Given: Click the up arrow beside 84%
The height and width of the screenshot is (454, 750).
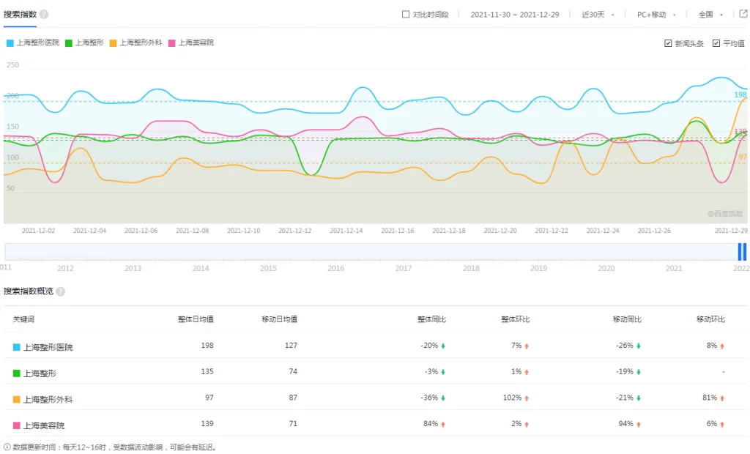Looking at the screenshot, I should tap(443, 424).
